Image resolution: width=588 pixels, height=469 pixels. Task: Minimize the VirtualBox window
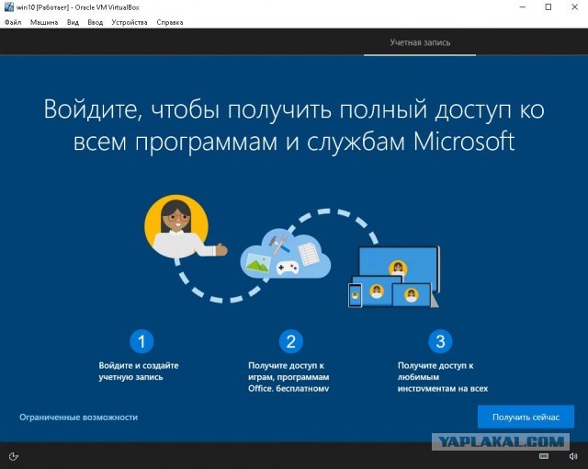tap(523, 6)
